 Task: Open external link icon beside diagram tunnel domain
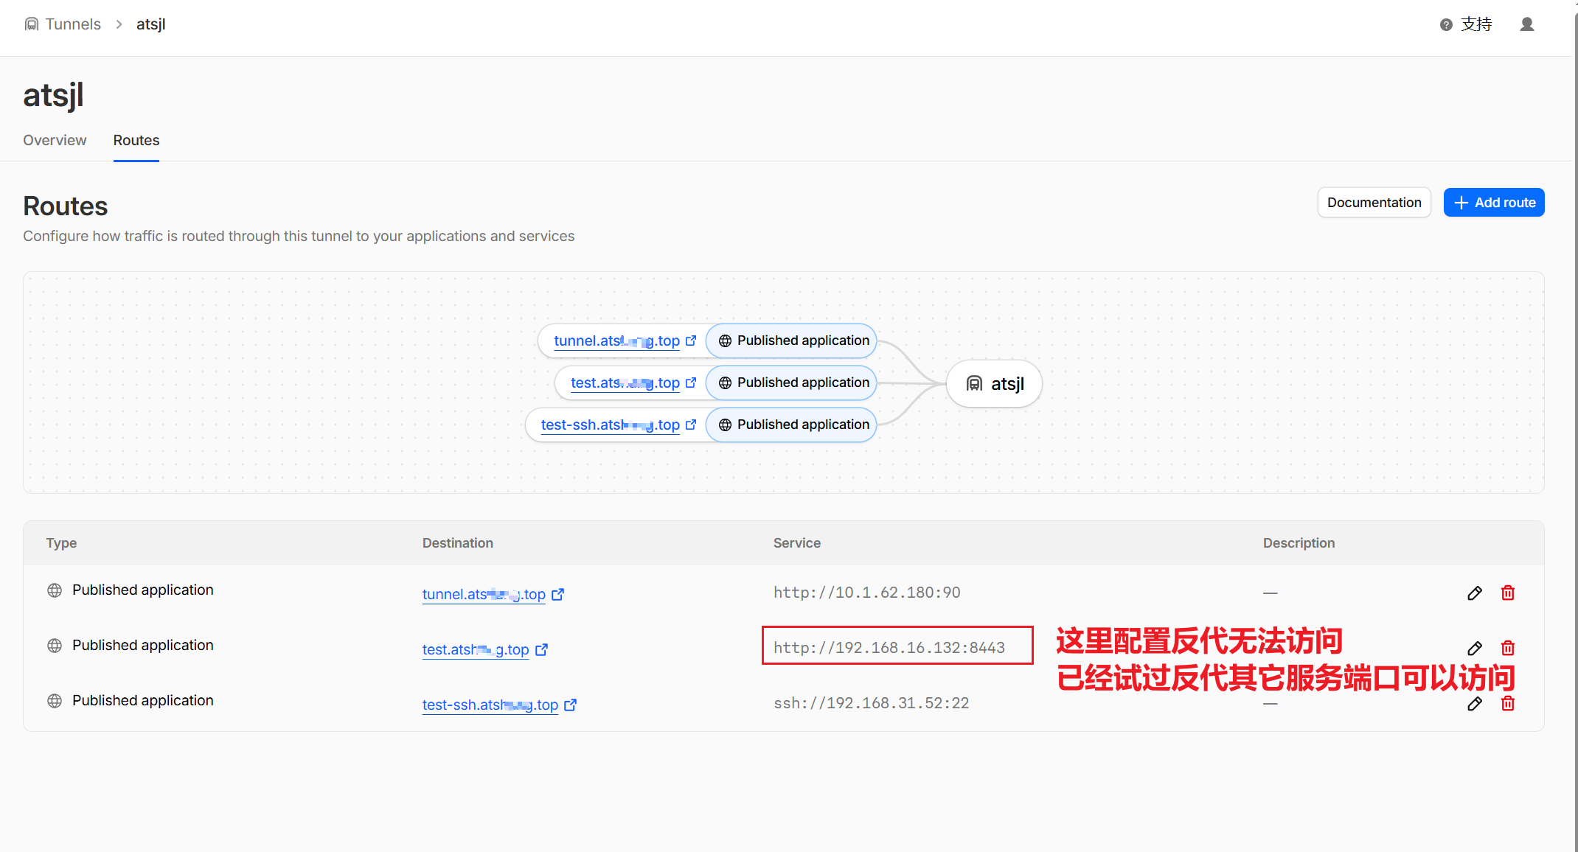point(691,341)
